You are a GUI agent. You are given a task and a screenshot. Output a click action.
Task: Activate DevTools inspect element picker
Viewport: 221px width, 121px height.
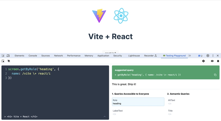(3, 56)
